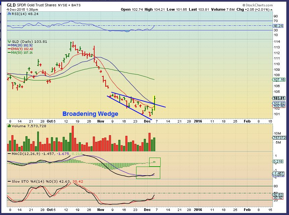Click the 'Chg +2.05 (+2.01%)' header value
The width and height of the screenshot is (289, 215).
tap(253, 9)
